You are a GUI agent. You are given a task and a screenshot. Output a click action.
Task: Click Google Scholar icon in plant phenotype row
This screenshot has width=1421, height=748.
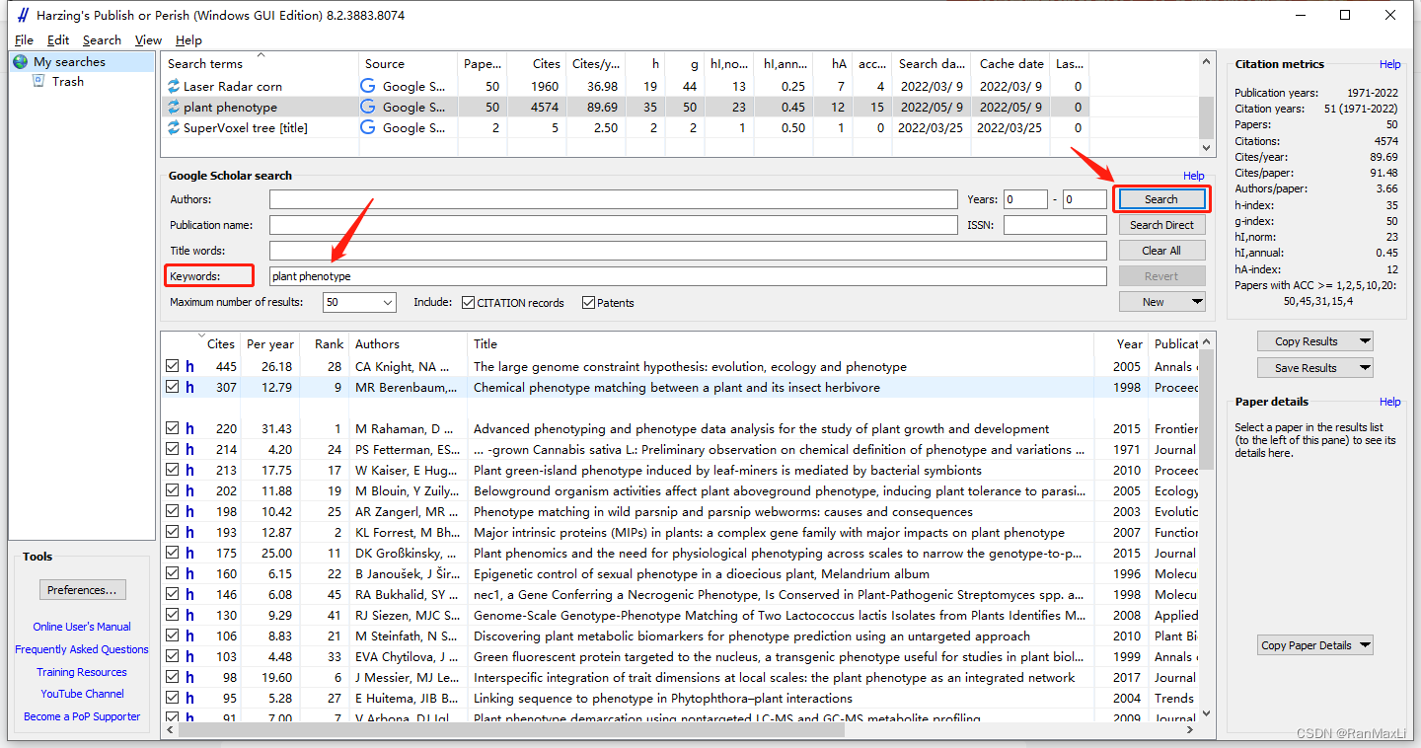[x=368, y=108]
